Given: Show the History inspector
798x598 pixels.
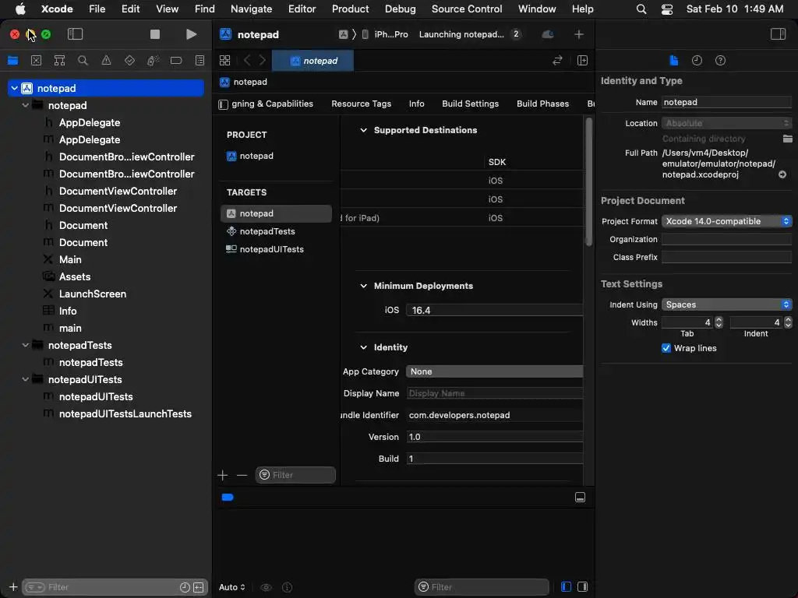Looking at the screenshot, I should (x=697, y=61).
